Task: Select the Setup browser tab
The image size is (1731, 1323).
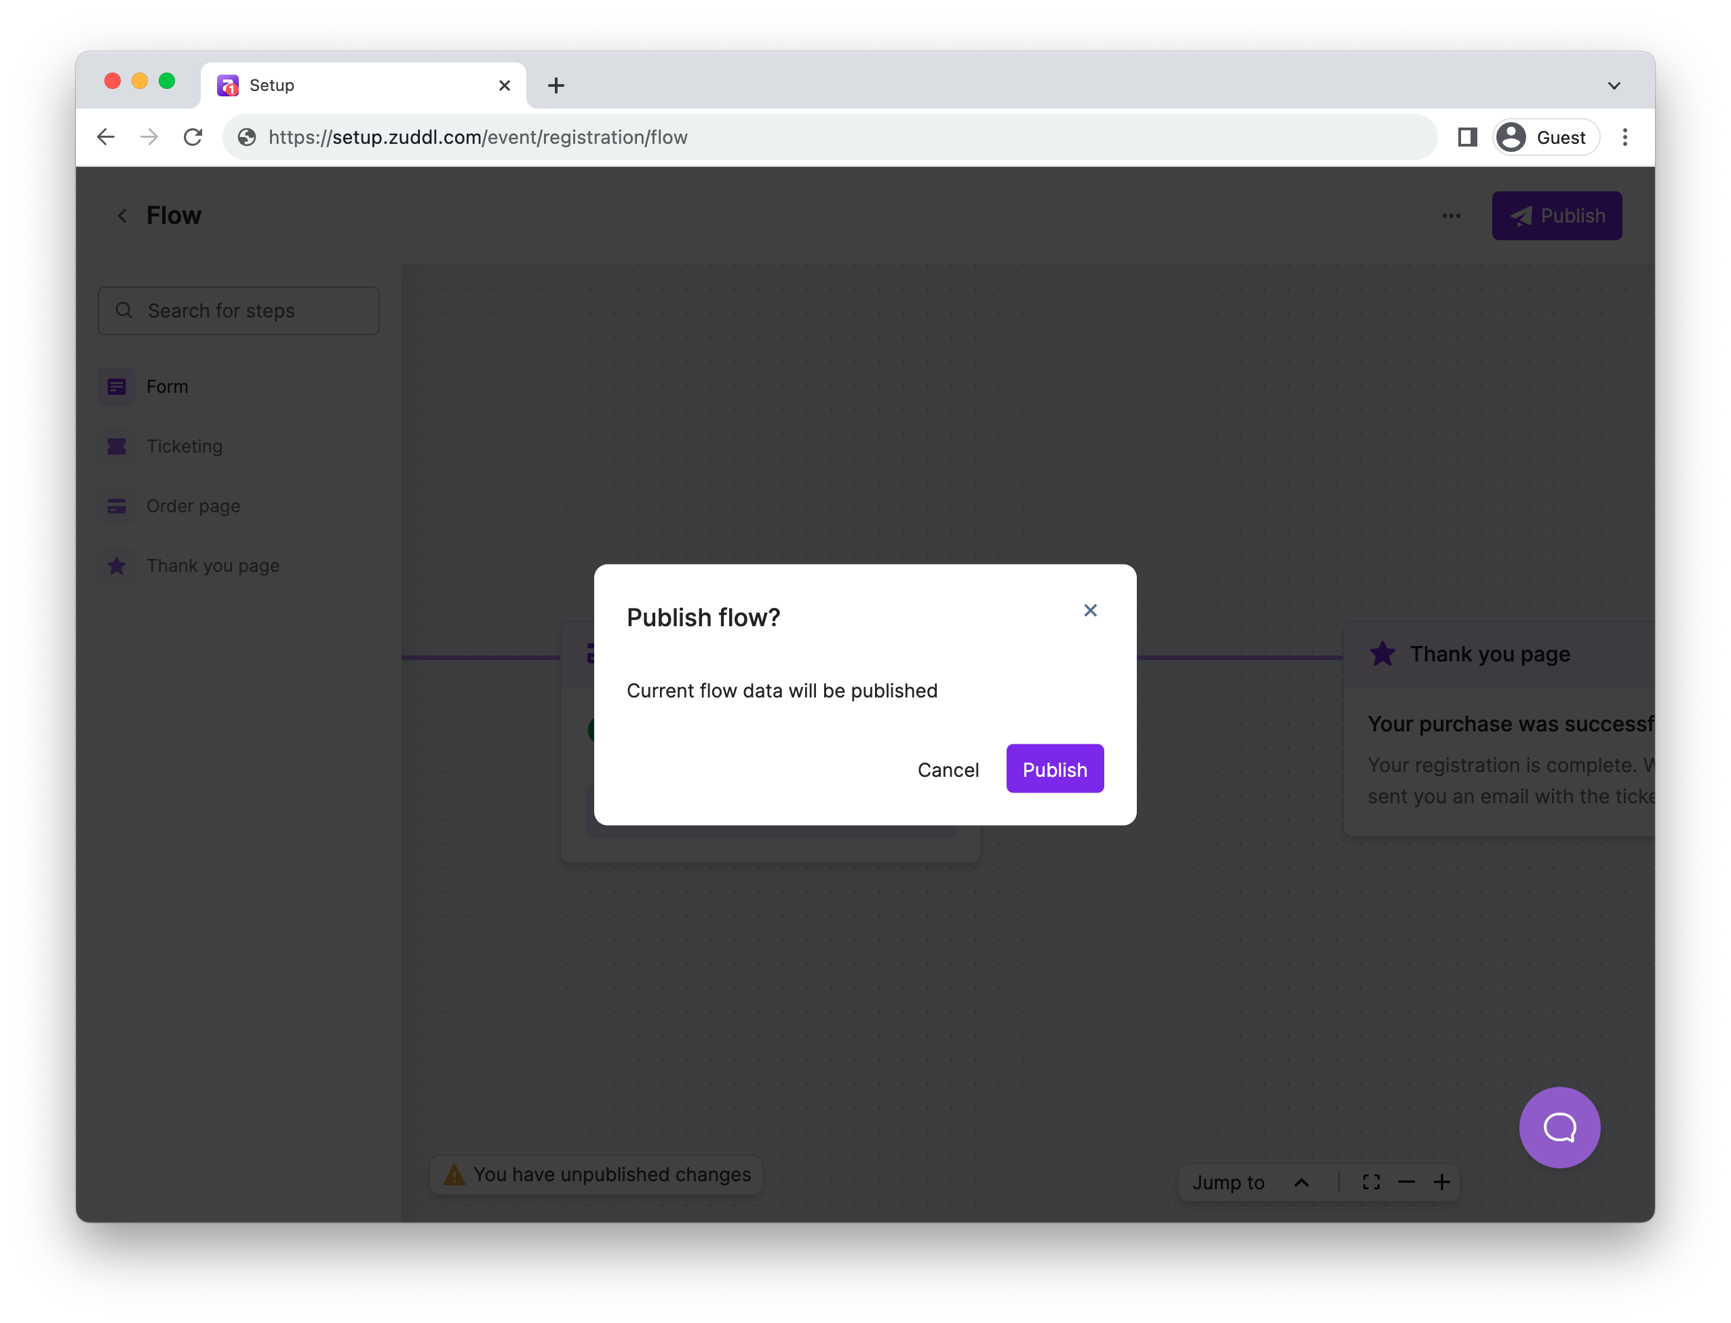Action: point(362,86)
